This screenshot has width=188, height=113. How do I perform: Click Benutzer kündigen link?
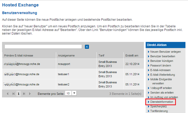pyautogui.click(x=162, y=61)
